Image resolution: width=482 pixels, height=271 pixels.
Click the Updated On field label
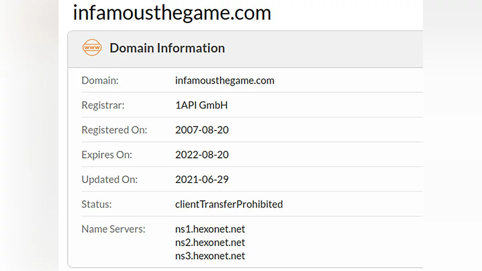[x=109, y=179]
